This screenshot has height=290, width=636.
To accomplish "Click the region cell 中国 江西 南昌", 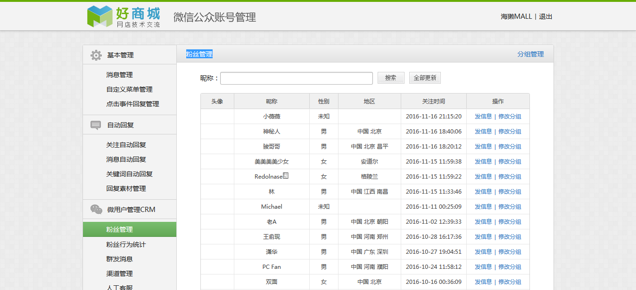I will coord(370,192).
